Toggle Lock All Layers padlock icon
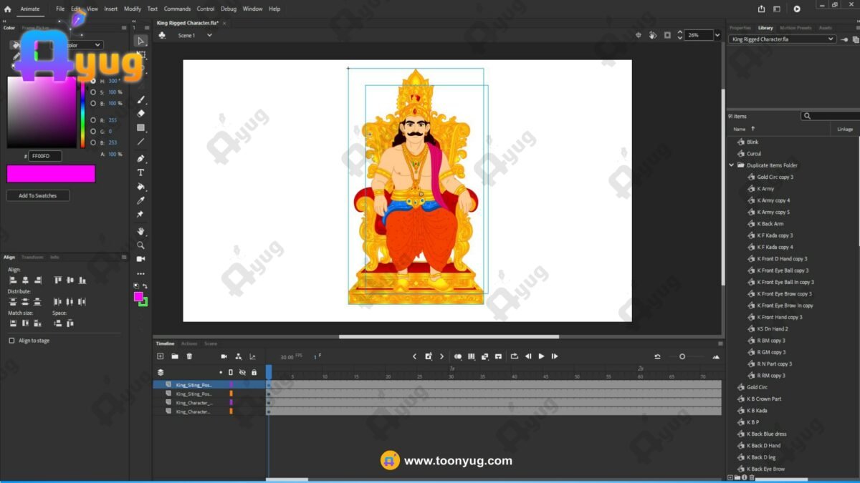 pyautogui.click(x=254, y=372)
